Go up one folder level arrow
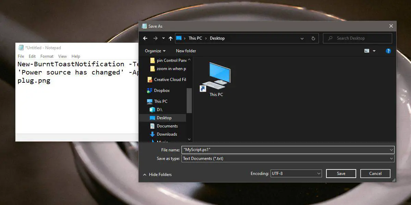This screenshot has height=205, width=411. (171, 38)
